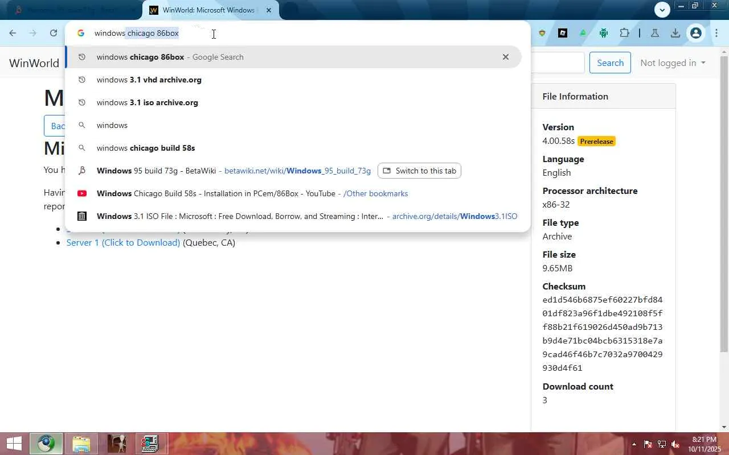The width and height of the screenshot is (729, 455).
Task: Click the YouTube icon beside Chicago Build 58s suggestion
Action: tap(82, 193)
